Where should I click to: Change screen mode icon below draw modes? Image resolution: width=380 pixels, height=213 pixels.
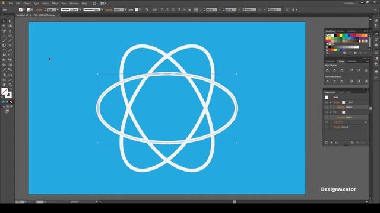(x=7, y=111)
